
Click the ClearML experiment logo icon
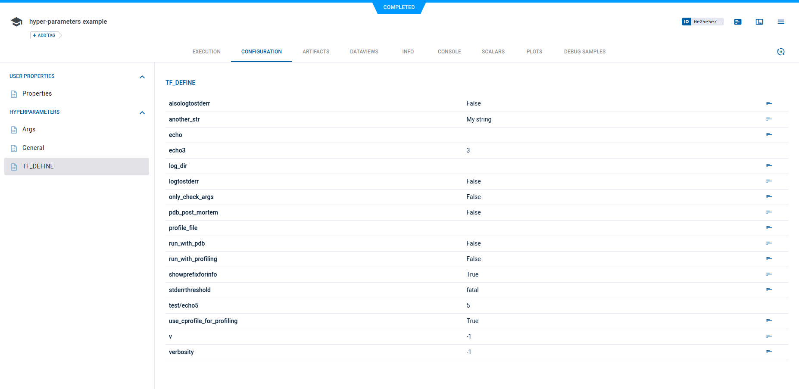tap(16, 21)
